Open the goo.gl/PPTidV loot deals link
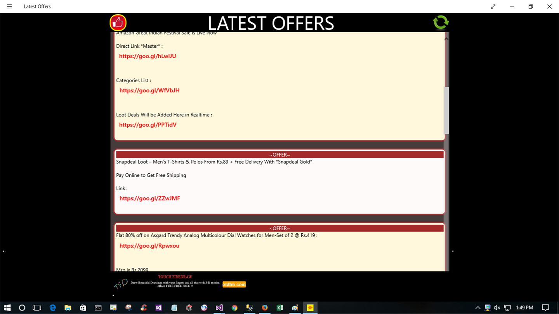This screenshot has height=314, width=559. [148, 125]
